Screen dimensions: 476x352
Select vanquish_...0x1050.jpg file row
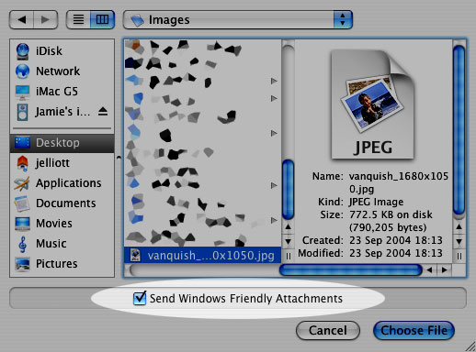[x=202, y=255]
